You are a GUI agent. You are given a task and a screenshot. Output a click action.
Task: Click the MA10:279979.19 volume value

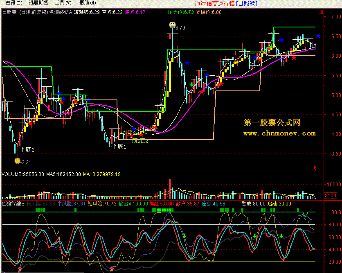click(102, 174)
